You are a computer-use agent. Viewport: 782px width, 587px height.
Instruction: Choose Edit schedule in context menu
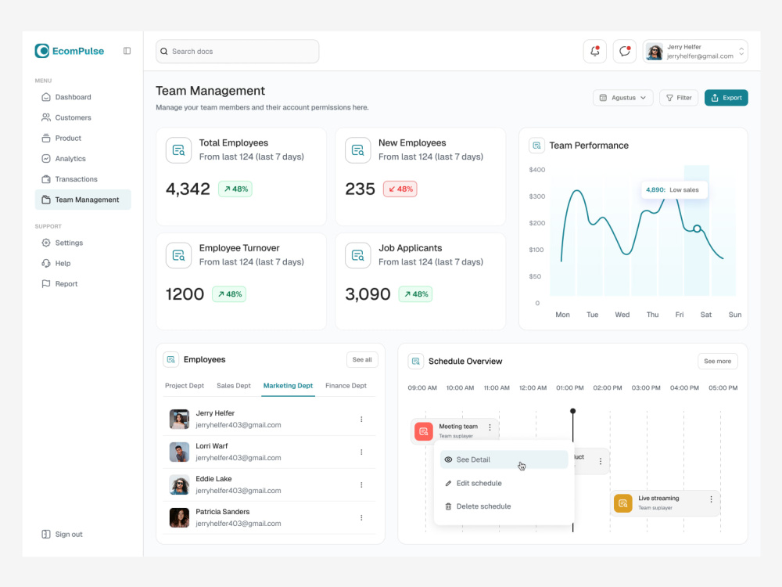[x=504, y=483]
